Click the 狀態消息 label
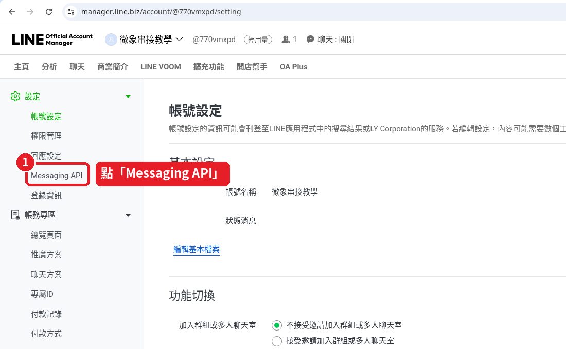The image size is (566, 349). pyautogui.click(x=241, y=220)
